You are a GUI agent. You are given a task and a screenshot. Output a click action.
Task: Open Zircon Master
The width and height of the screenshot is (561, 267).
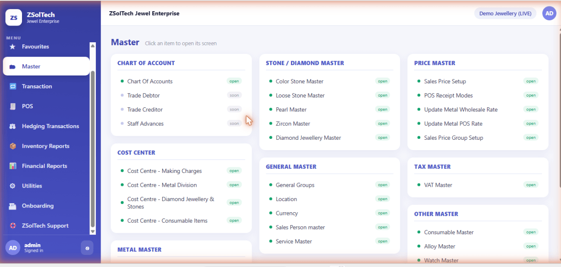click(329, 124)
